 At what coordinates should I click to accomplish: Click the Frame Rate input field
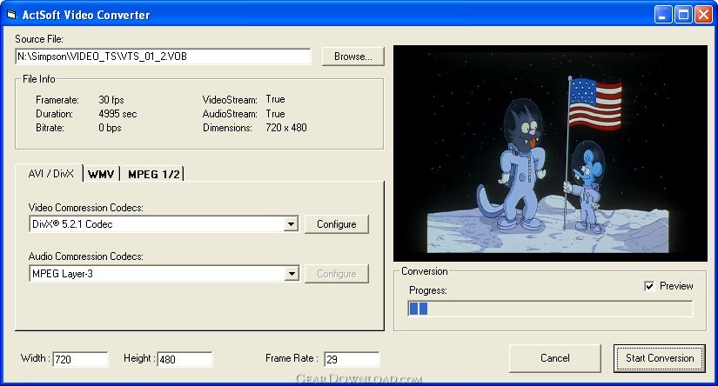[x=352, y=359]
